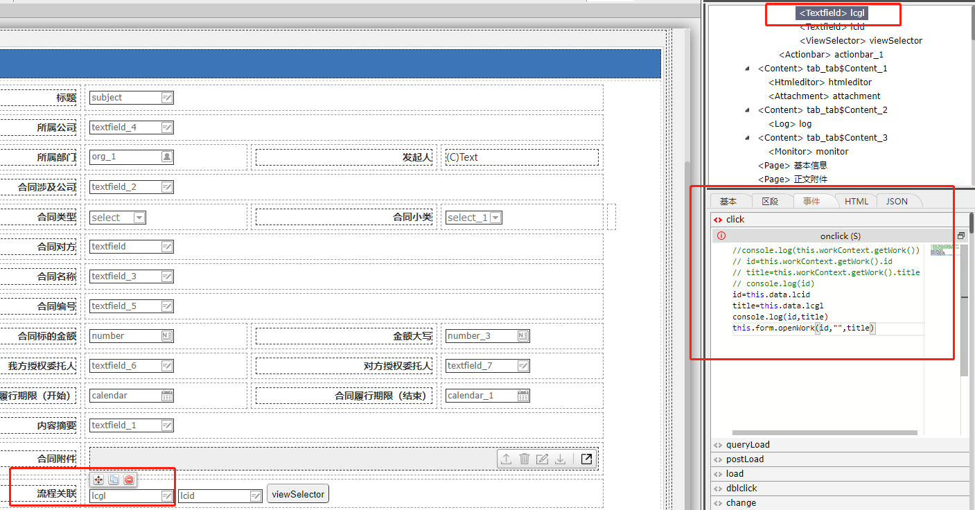The image size is (975, 510).
Task: Expand the change event section
Action: pos(840,503)
